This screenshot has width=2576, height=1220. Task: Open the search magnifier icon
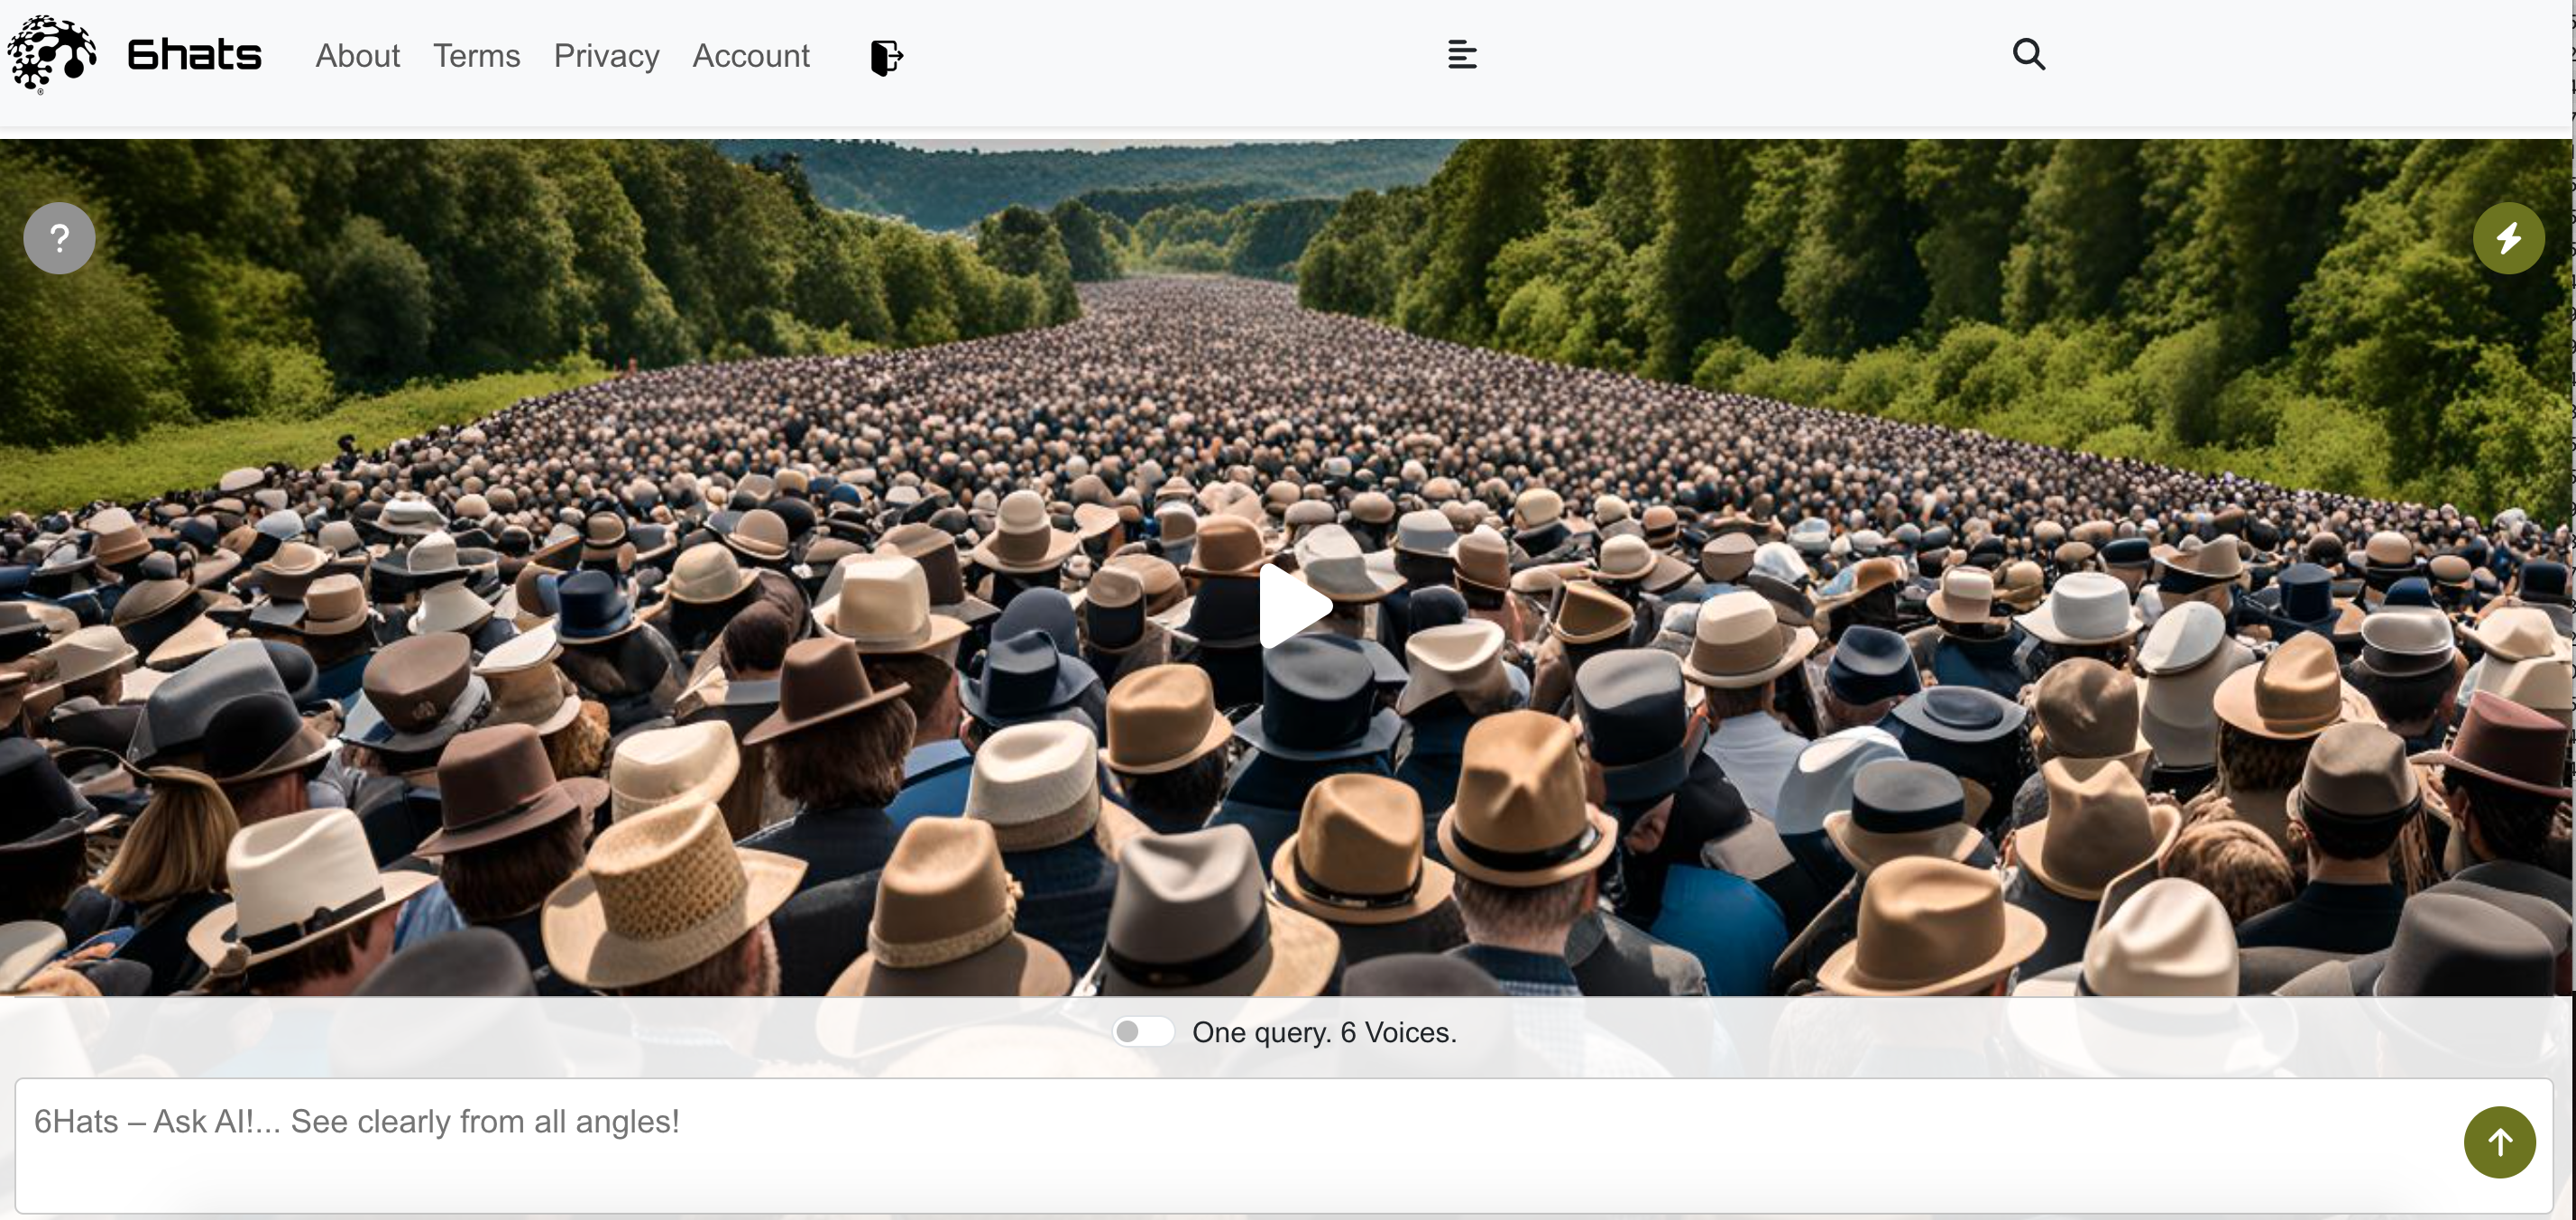[2028, 54]
